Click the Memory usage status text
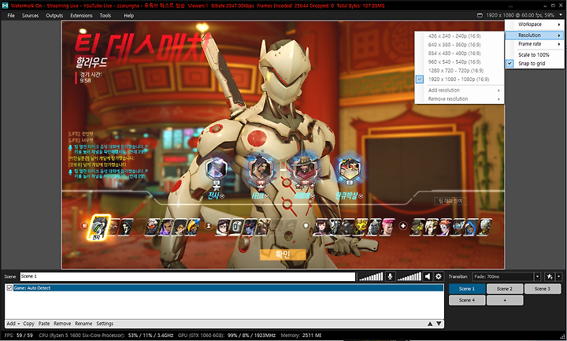 click(301, 335)
